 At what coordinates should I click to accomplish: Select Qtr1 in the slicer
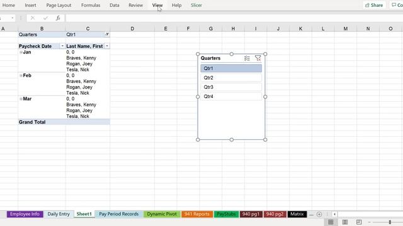[x=231, y=68]
